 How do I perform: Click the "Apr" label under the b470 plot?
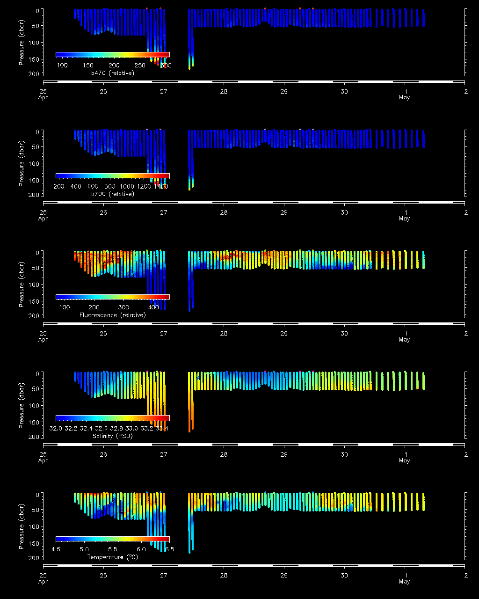point(43,98)
